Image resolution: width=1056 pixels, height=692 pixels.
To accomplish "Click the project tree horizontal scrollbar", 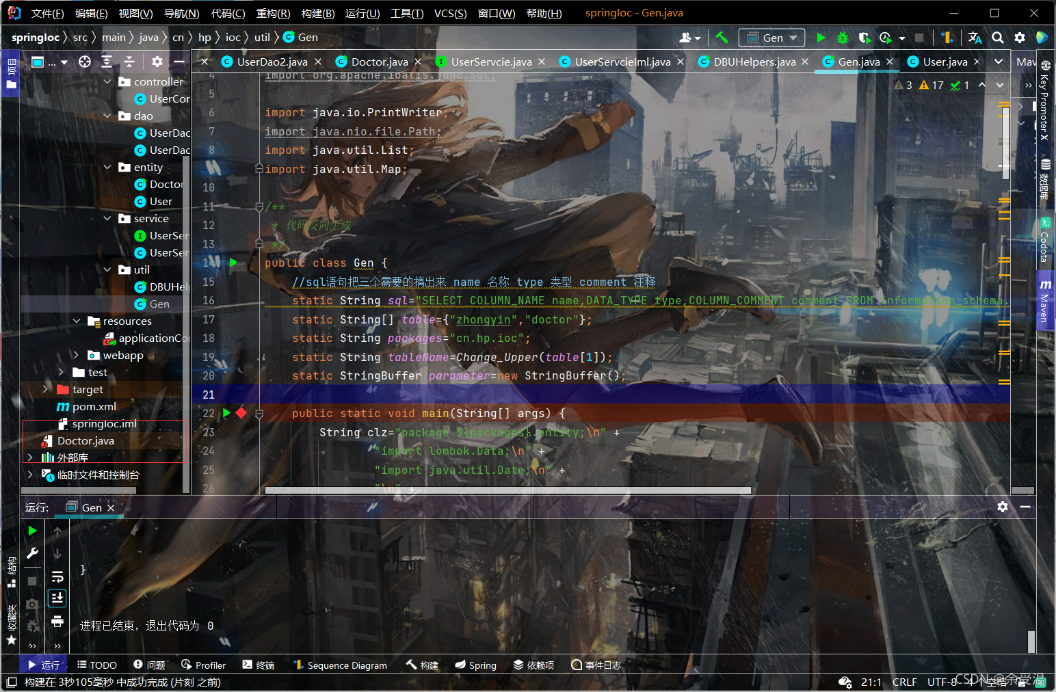I will point(79,490).
